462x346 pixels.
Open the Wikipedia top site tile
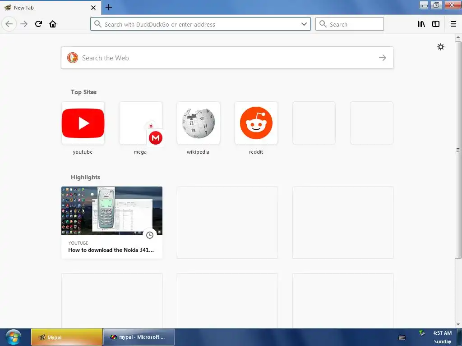[199, 123]
